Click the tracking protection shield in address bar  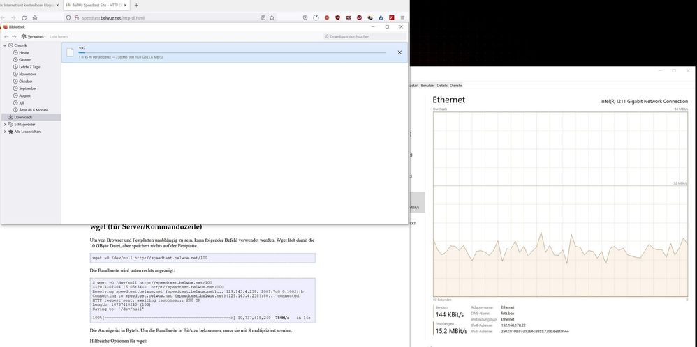68,17
